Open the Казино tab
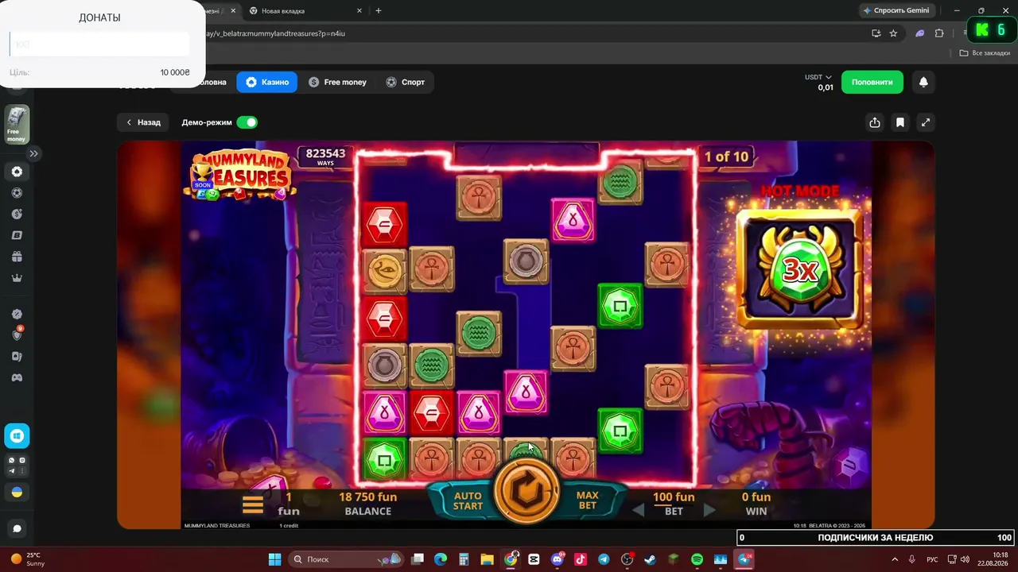This screenshot has height=572, width=1018. coord(267,82)
